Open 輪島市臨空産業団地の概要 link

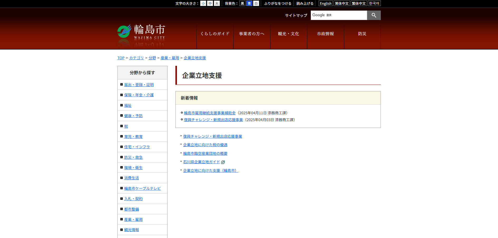pos(205,153)
